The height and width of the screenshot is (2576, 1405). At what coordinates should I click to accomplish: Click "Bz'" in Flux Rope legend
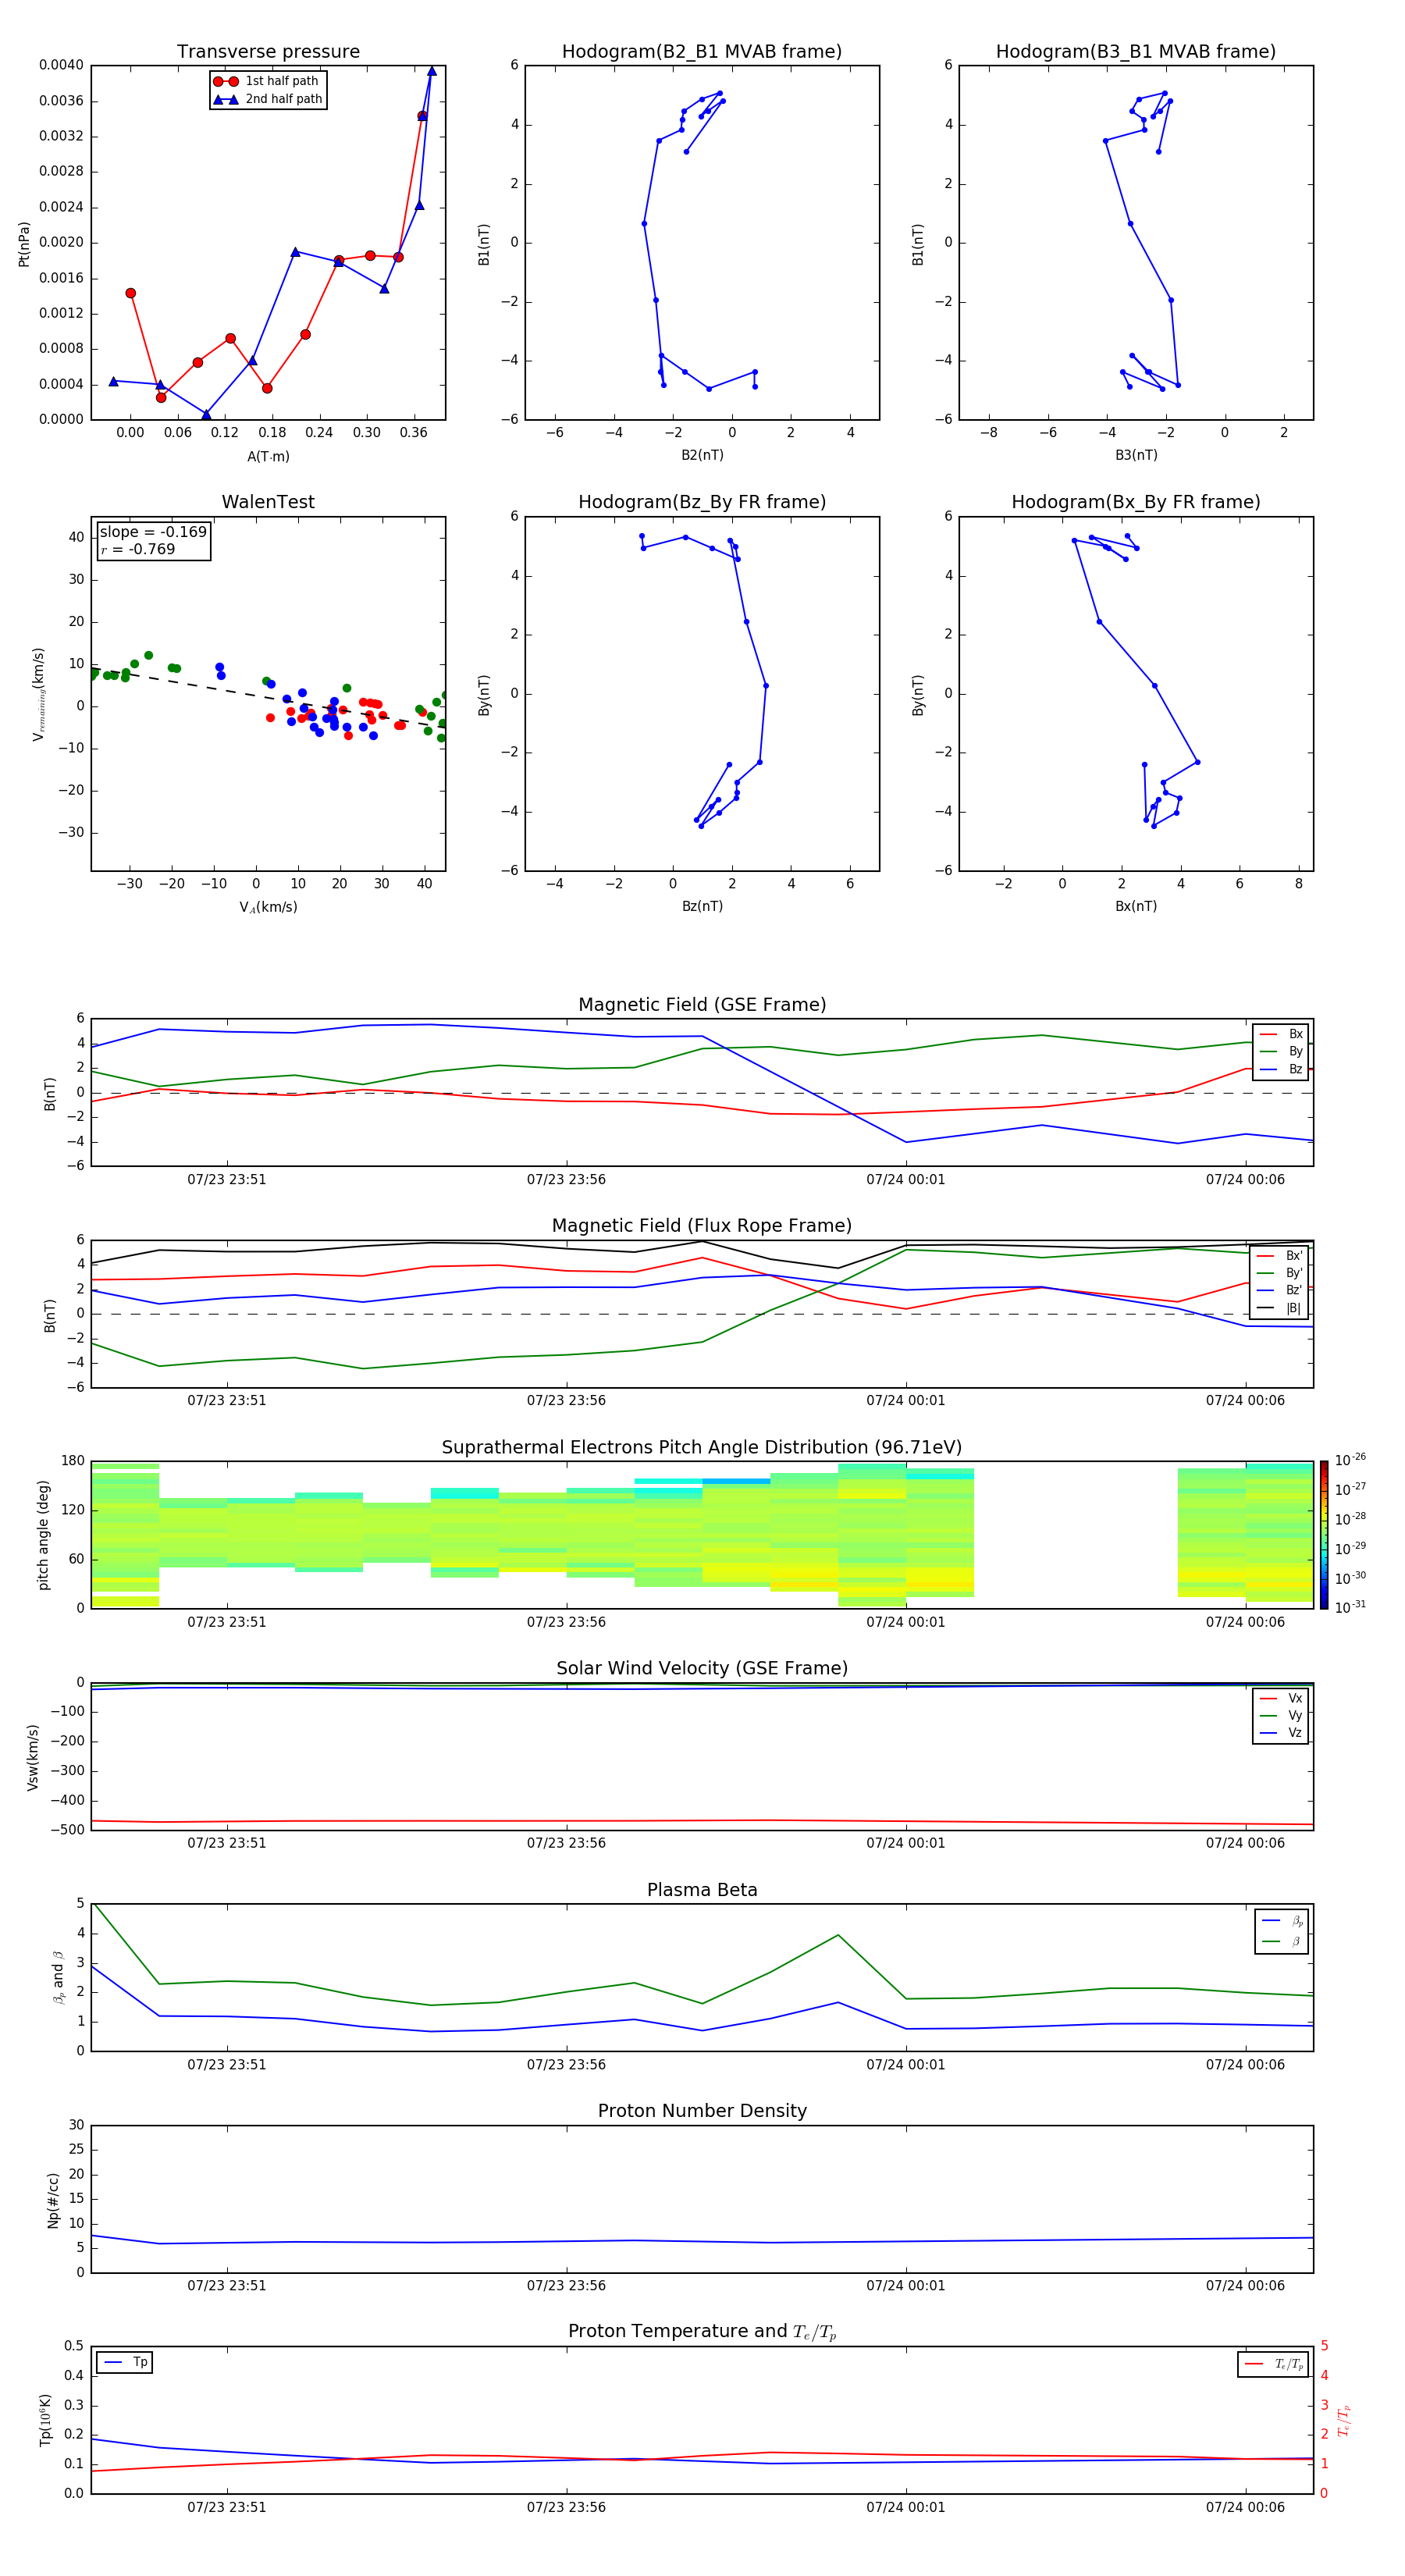tap(1281, 1290)
